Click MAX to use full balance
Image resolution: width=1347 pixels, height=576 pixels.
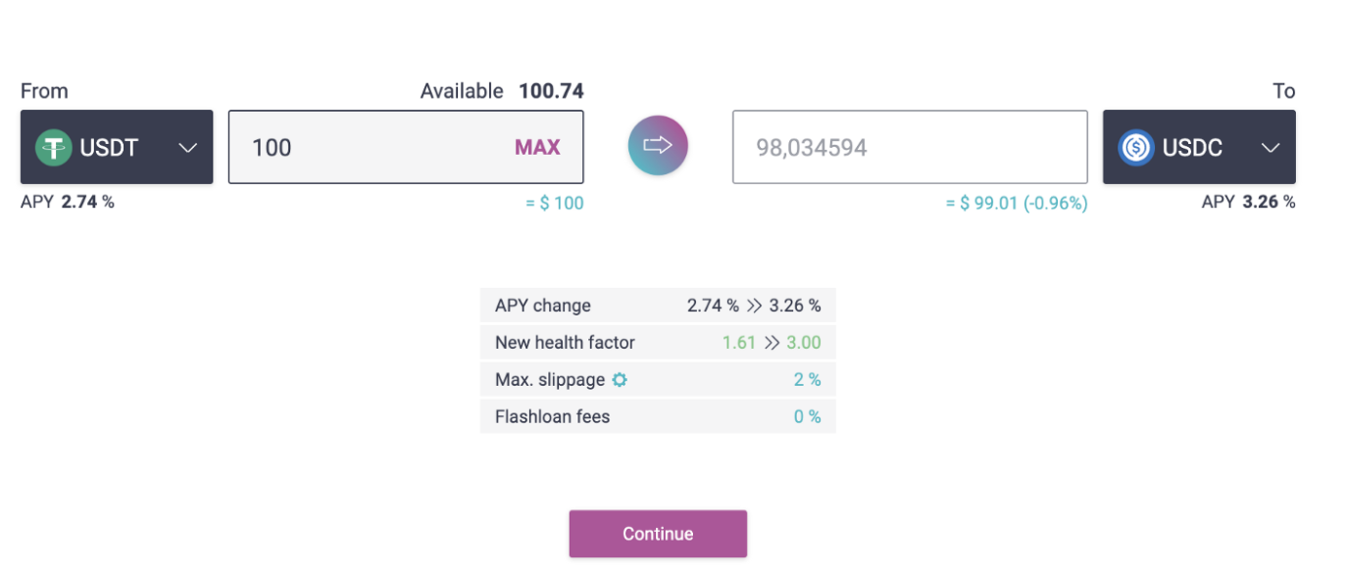pyautogui.click(x=537, y=148)
